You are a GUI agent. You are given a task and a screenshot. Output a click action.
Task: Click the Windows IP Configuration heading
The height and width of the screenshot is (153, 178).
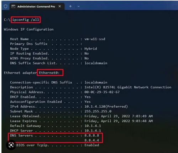[28, 29]
